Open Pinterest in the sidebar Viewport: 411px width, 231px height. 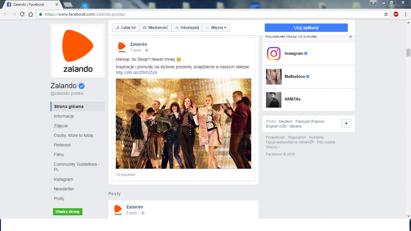pyautogui.click(x=62, y=145)
